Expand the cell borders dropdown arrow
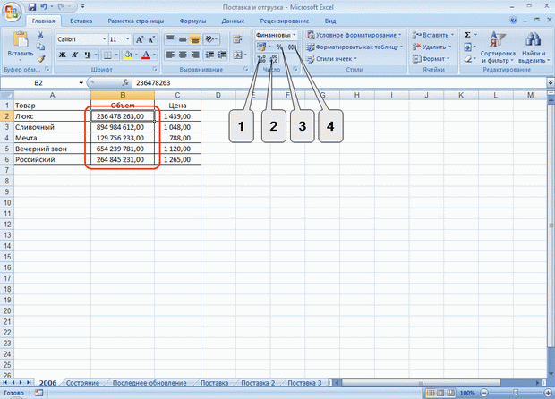Screen dimensions: 555x399 pyautogui.click(x=116, y=55)
